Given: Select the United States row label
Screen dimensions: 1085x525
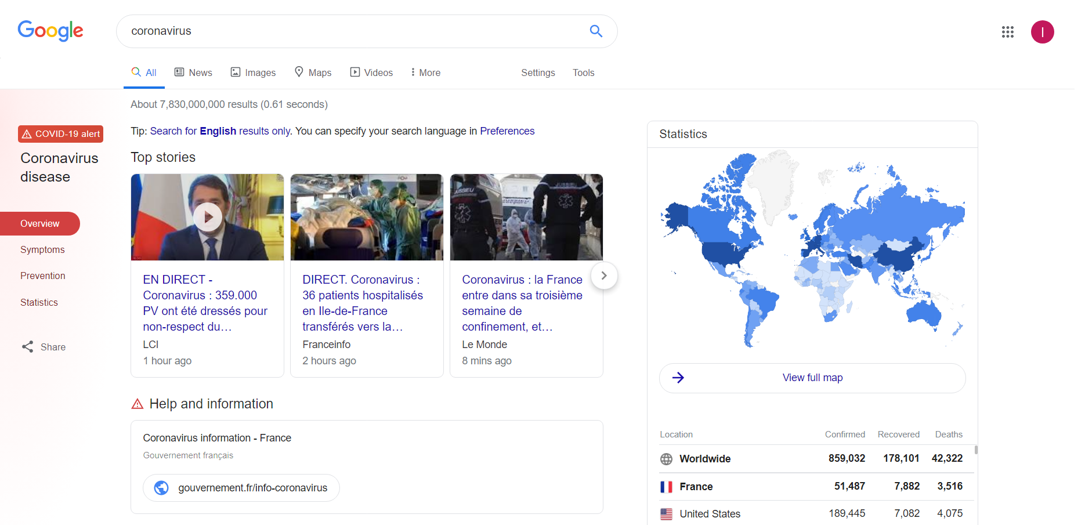Looking at the screenshot, I should (x=710, y=514).
